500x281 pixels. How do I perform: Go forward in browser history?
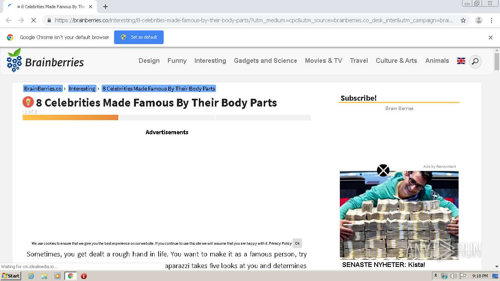[21, 20]
